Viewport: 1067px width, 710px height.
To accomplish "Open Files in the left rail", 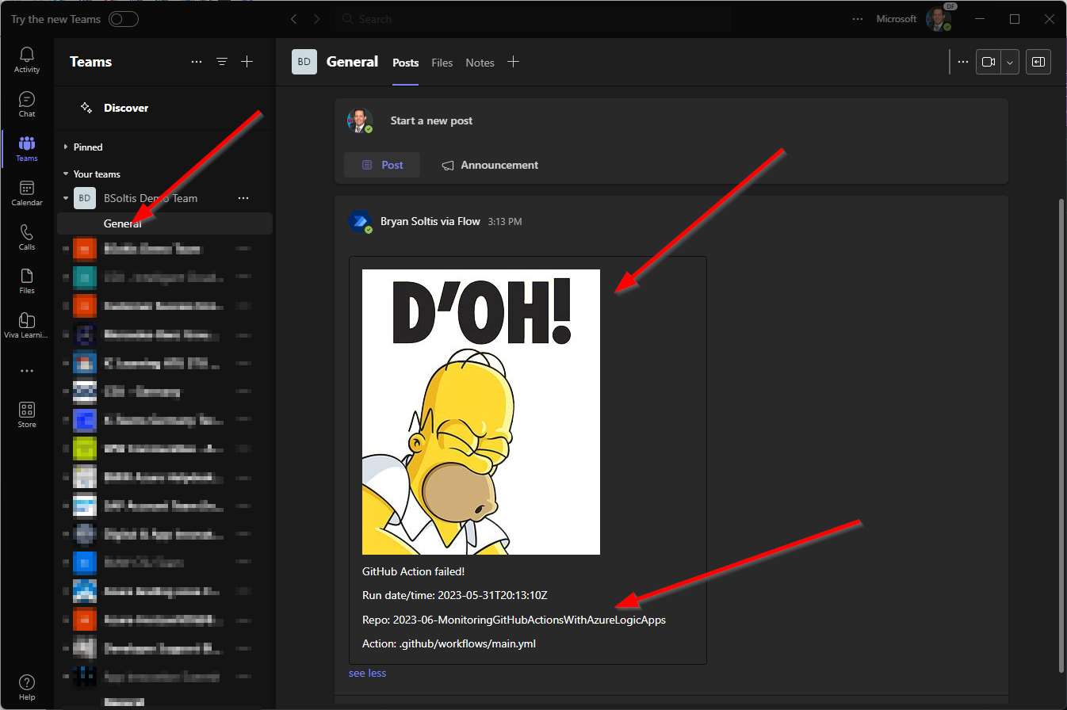I will coord(27,281).
